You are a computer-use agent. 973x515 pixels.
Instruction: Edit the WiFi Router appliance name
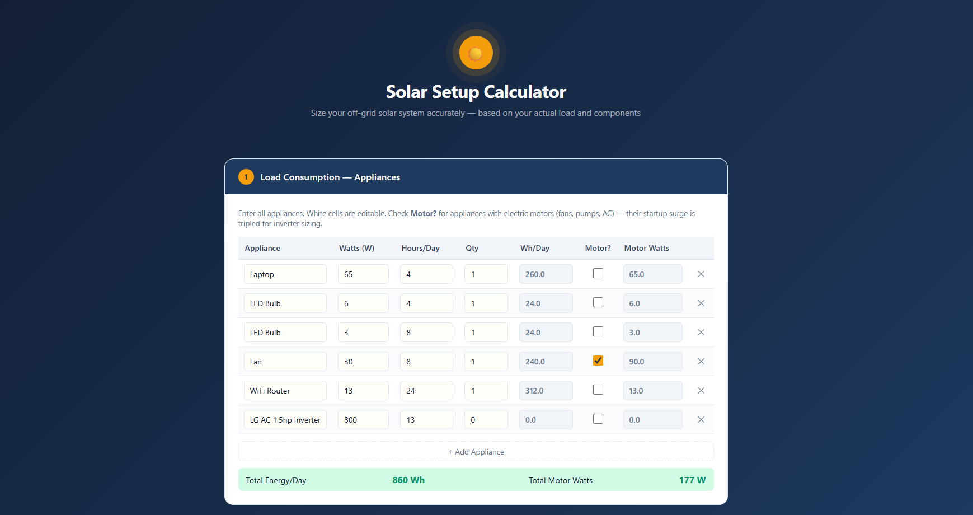(x=285, y=391)
